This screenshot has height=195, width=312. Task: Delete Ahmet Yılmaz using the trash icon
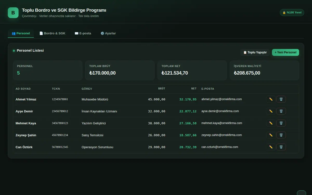click(281, 99)
